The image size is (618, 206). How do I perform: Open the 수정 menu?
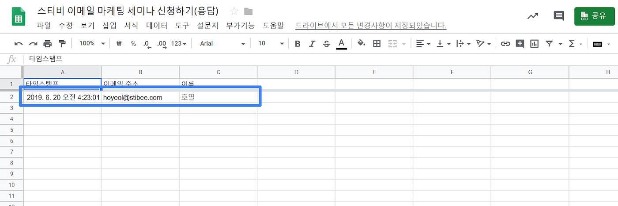pos(66,26)
